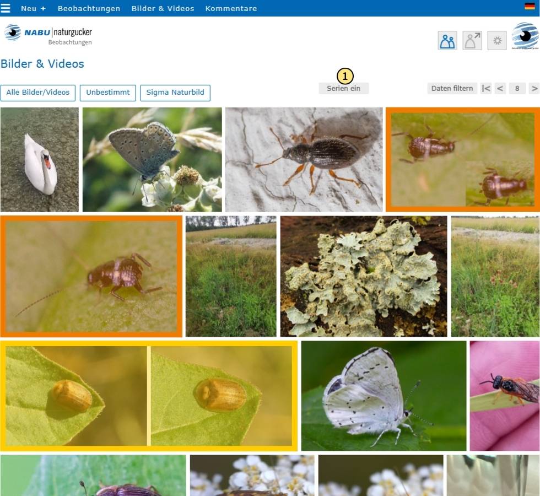The height and width of the screenshot is (496, 540).
Task: Go to previous page arrow
Action: pyautogui.click(x=500, y=89)
